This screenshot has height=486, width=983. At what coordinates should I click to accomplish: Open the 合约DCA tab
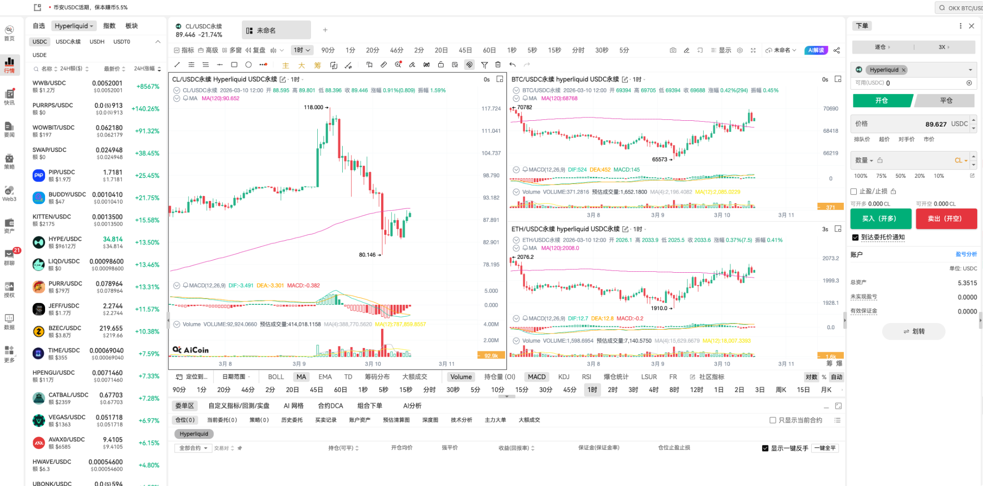point(330,405)
